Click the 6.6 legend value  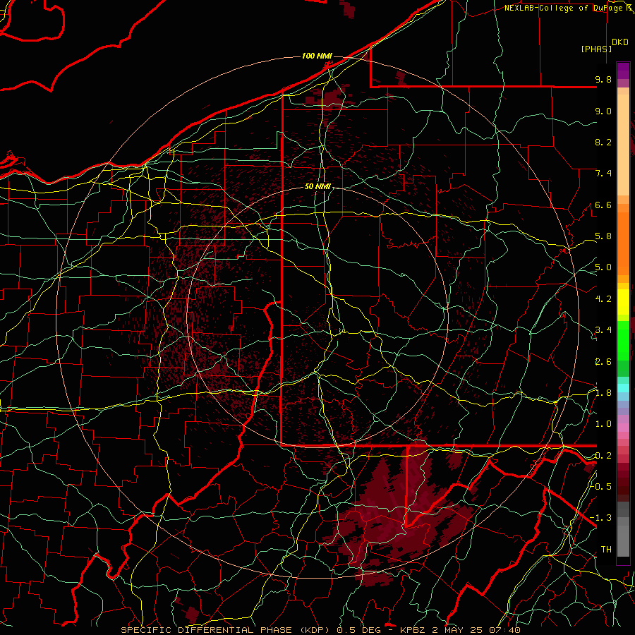[x=603, y=205]
